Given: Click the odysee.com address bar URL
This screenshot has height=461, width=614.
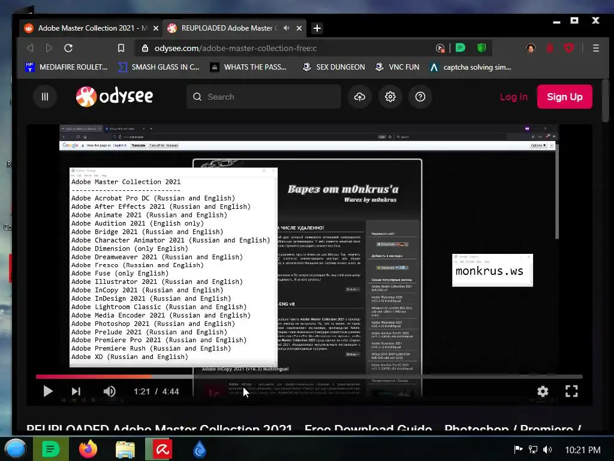Looking at the screenshot, I should click(x=235, y=48).
